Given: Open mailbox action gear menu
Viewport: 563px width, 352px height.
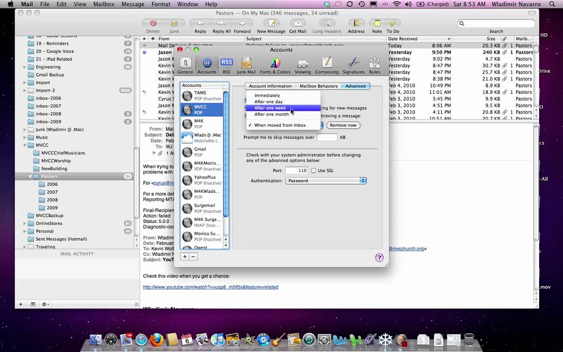Looking at the screenshot, I should (x=45, y=304).
